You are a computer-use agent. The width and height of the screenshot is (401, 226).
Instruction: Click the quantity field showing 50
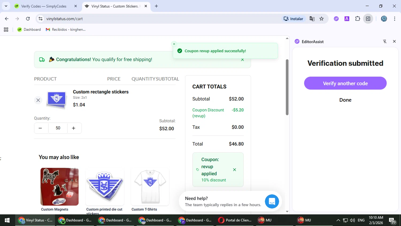coord(58,128)
